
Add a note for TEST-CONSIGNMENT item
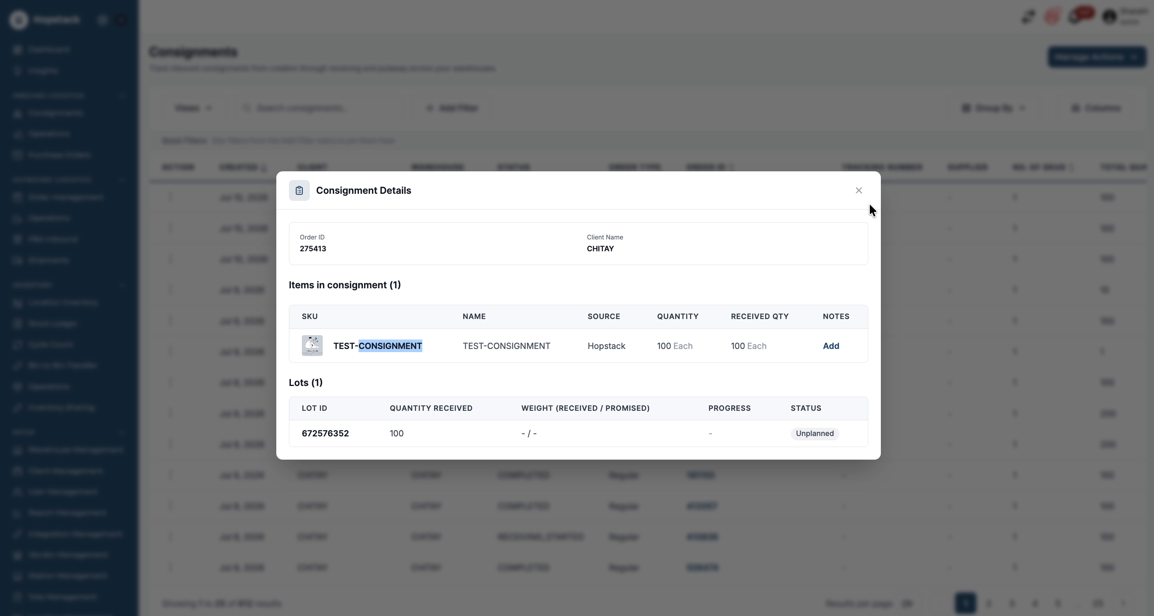point(831,346)
